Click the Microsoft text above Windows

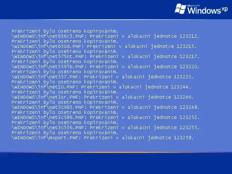[x=194, y=6]
